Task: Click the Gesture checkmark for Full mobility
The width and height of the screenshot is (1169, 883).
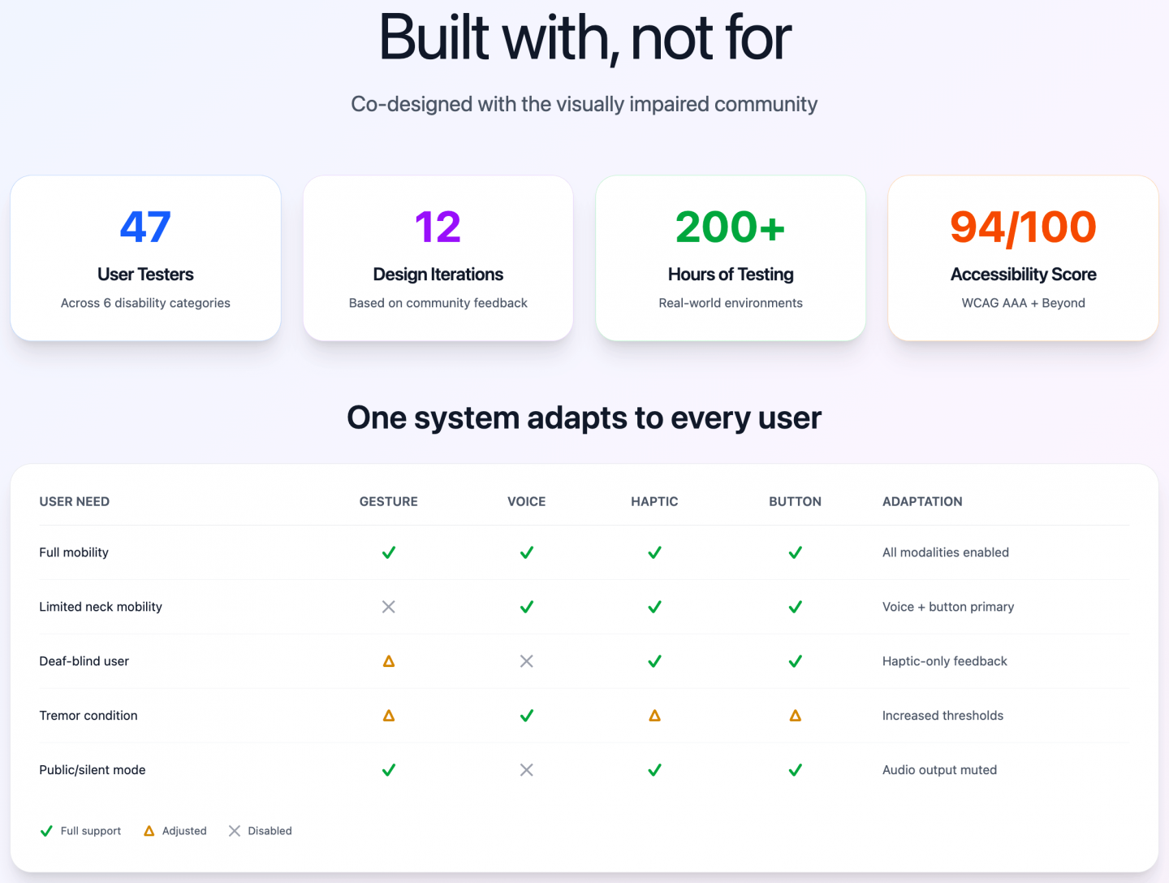Action: click(x=389, y=552)
